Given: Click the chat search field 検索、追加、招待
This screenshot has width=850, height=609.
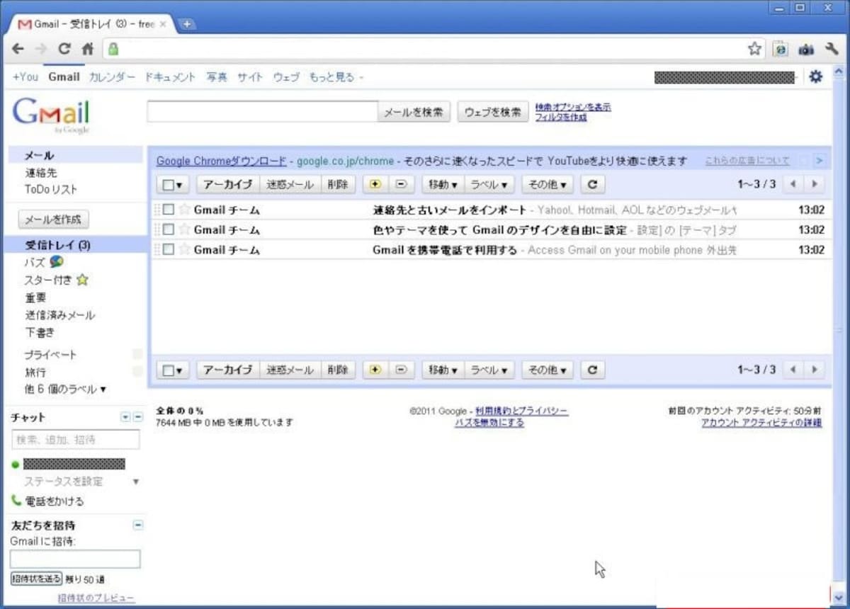Looking at the screenshot, I should pos(76,440).
